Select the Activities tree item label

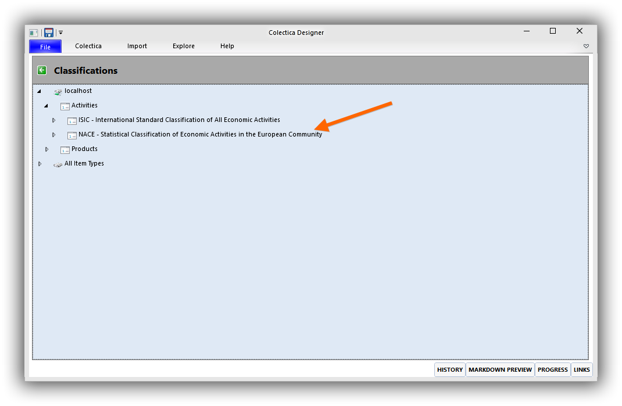[x=84, y=106]
